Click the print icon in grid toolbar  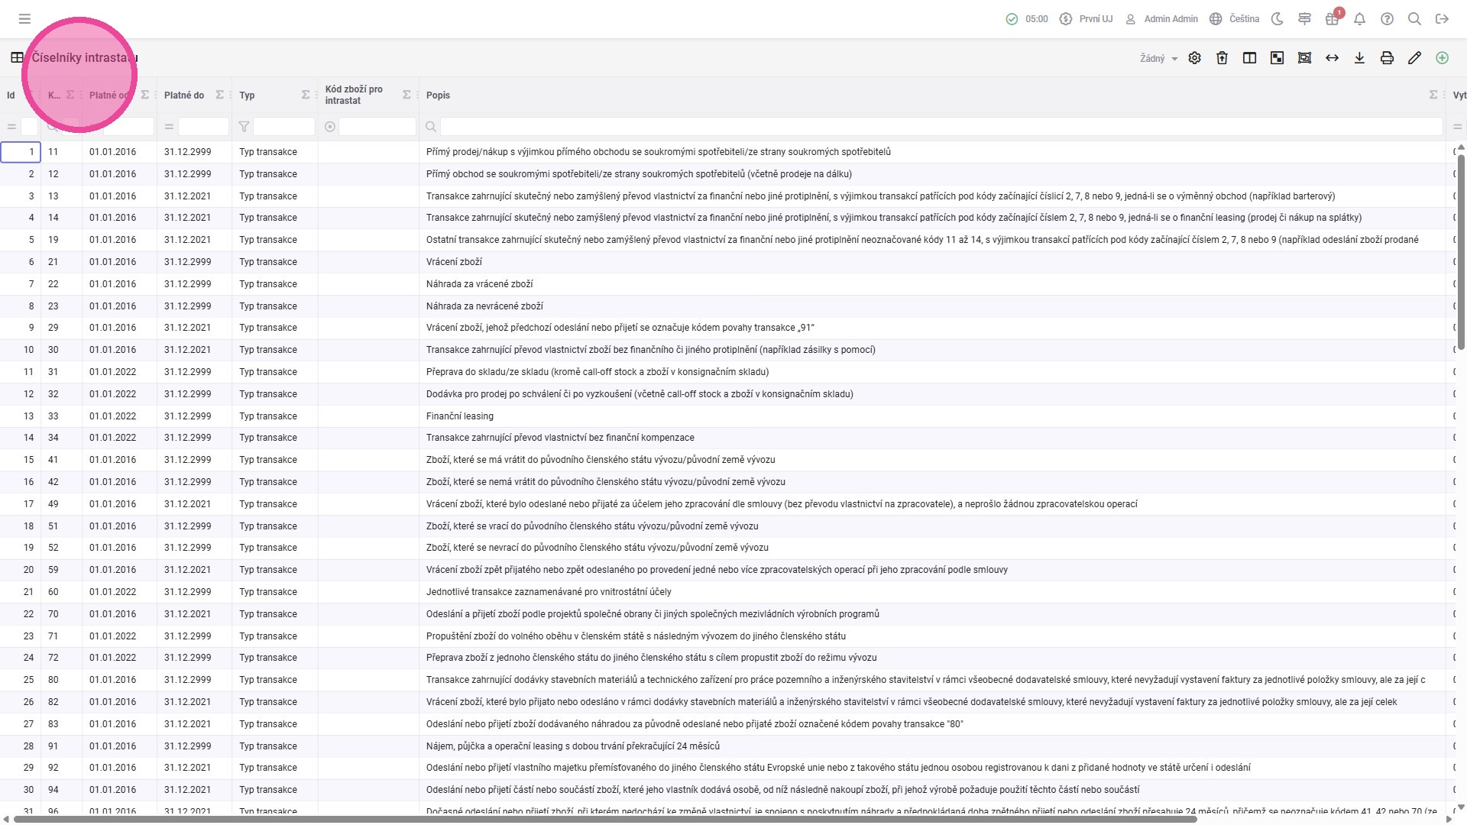(1387, 58)
